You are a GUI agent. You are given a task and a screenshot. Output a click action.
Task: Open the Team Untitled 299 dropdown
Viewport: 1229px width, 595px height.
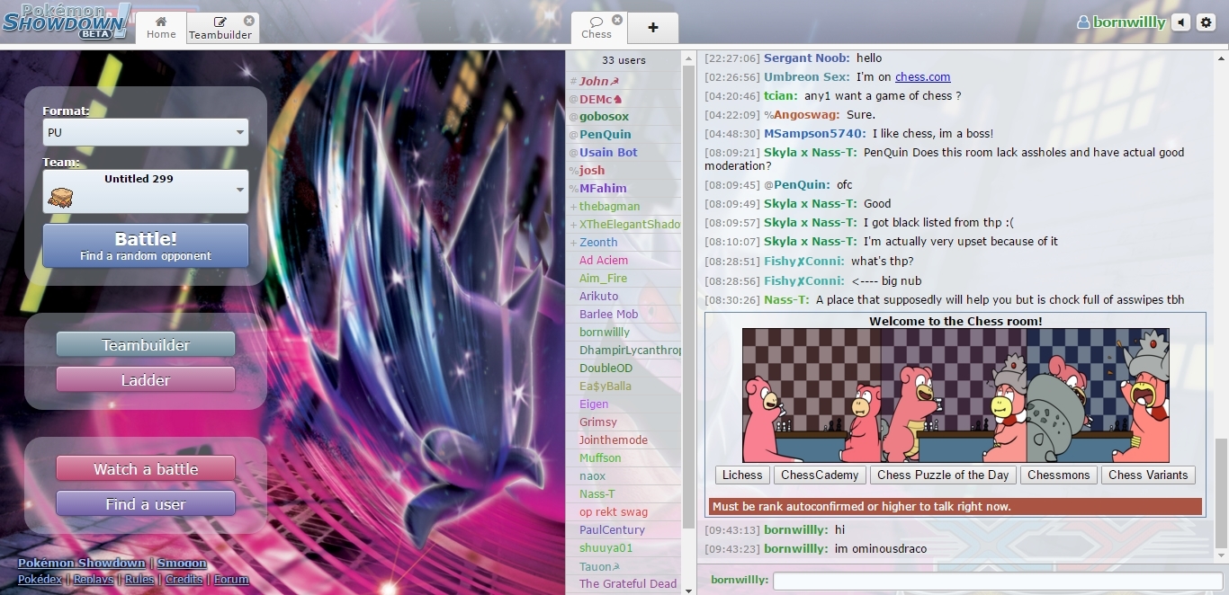[x=146, y=191]
